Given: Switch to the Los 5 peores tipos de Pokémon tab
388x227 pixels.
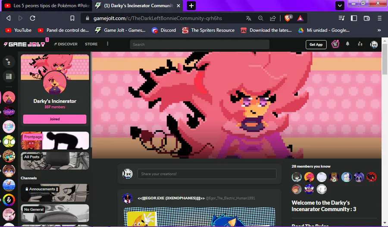Looking at the screenshot, I should click(x=47, y=6).
